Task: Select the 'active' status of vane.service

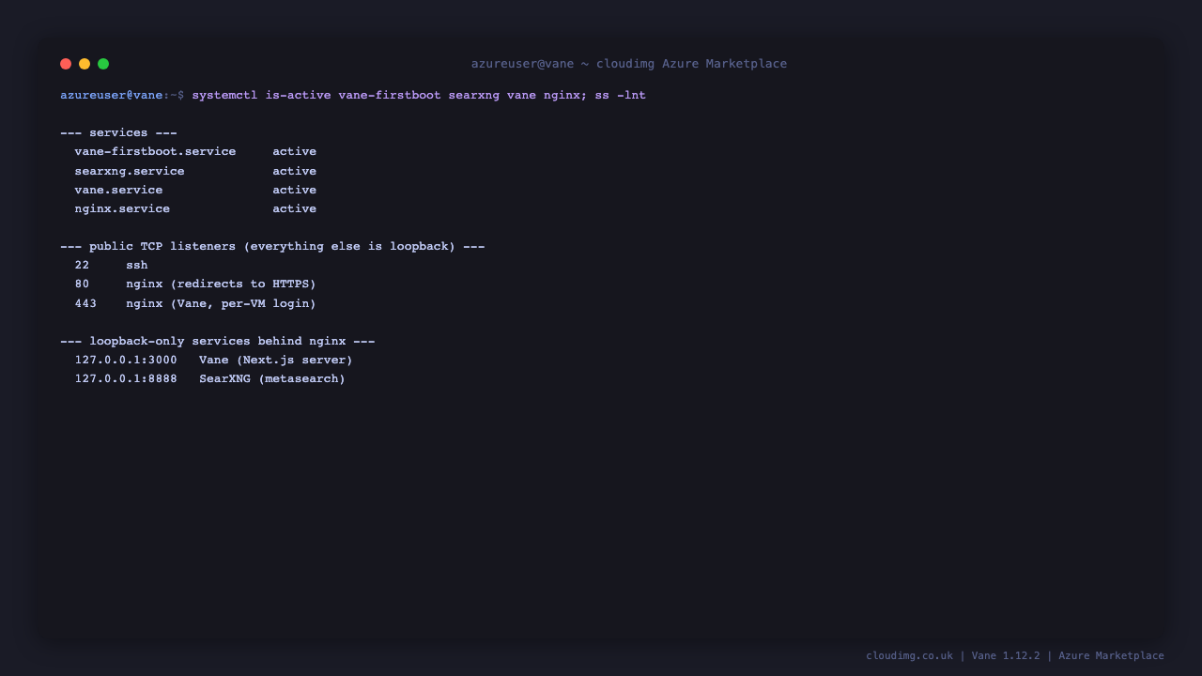Action: point(295,190)
